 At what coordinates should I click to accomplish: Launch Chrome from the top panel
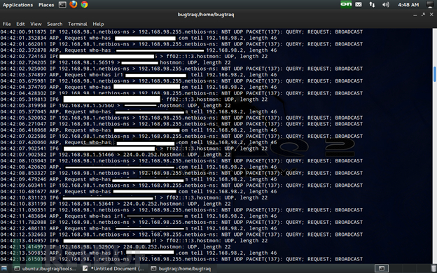point(85,4)
